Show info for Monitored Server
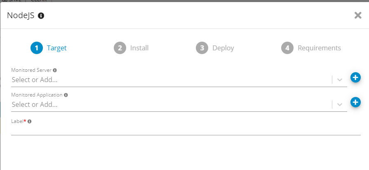Screen dimensions: 369x170 [x=55, y=70]
